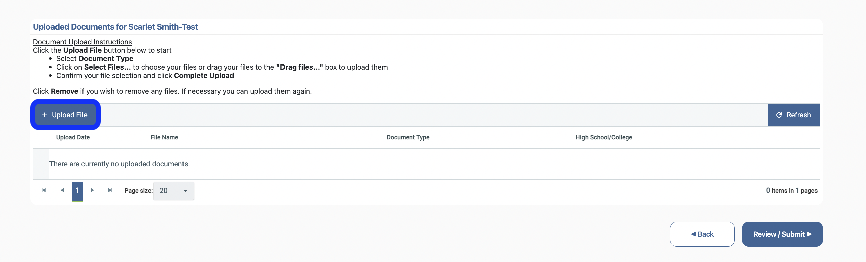Click the gray selector cell of empty row
This screenshot has width=866, height=262.
[41, 164]
